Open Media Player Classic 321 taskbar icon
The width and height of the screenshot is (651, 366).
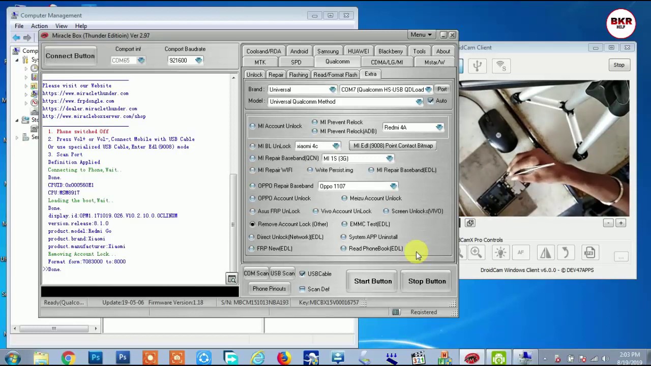(418, 358)
